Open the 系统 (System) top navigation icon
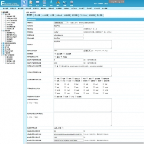144x144 pixels. 24,3
